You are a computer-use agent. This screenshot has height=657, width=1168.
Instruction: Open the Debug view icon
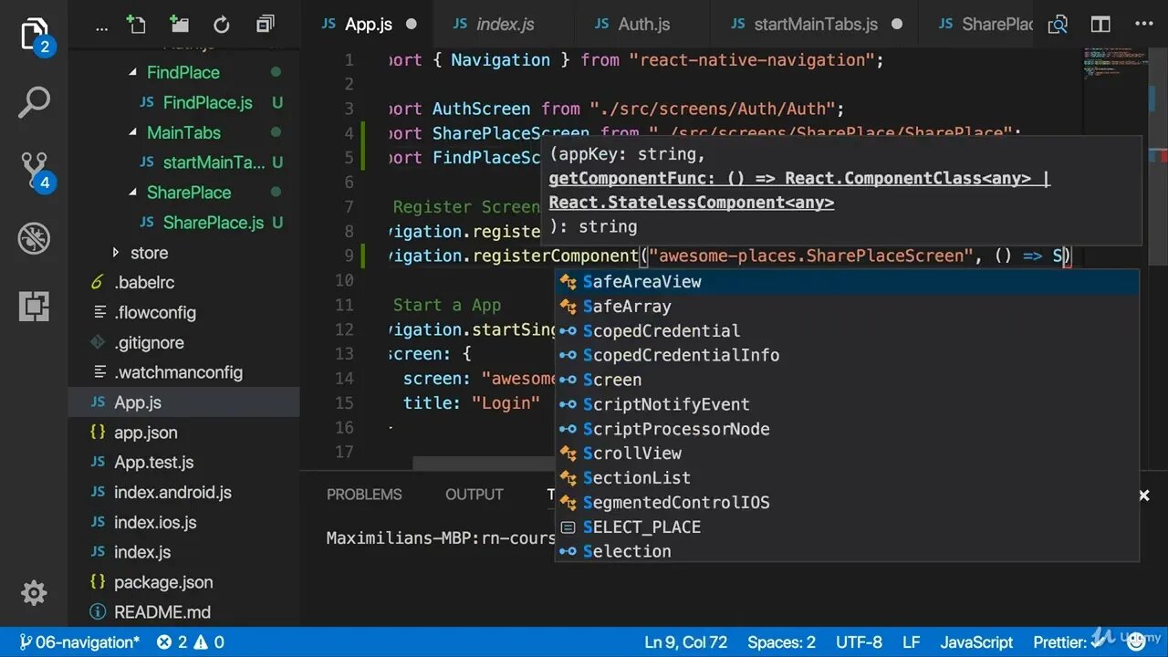point(34,239)
